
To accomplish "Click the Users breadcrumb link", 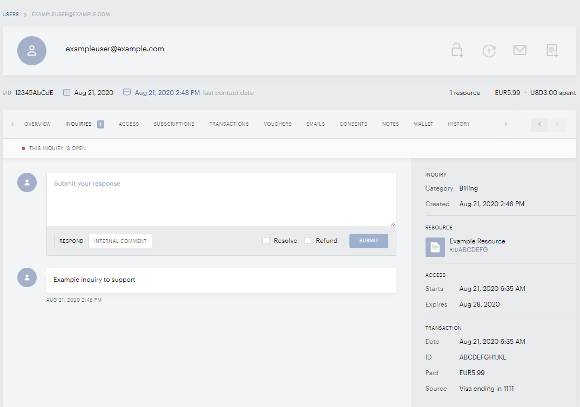I will tap(10, 15).
